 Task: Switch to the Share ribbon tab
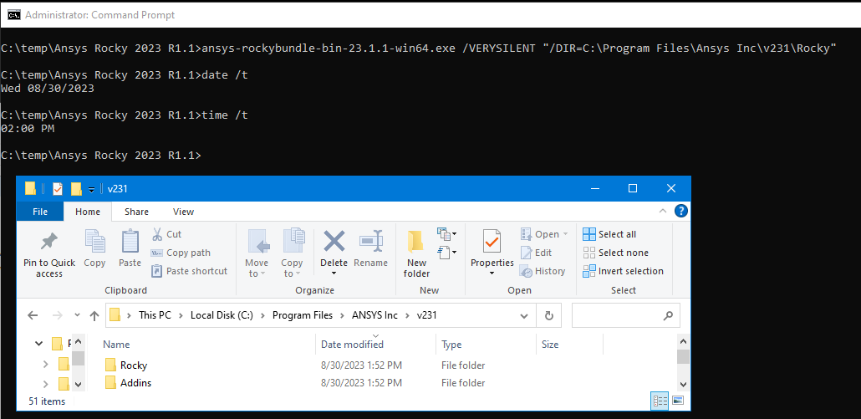click(136, 212)
